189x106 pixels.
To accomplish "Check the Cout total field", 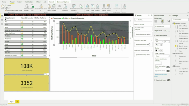I will pos(175,31).
